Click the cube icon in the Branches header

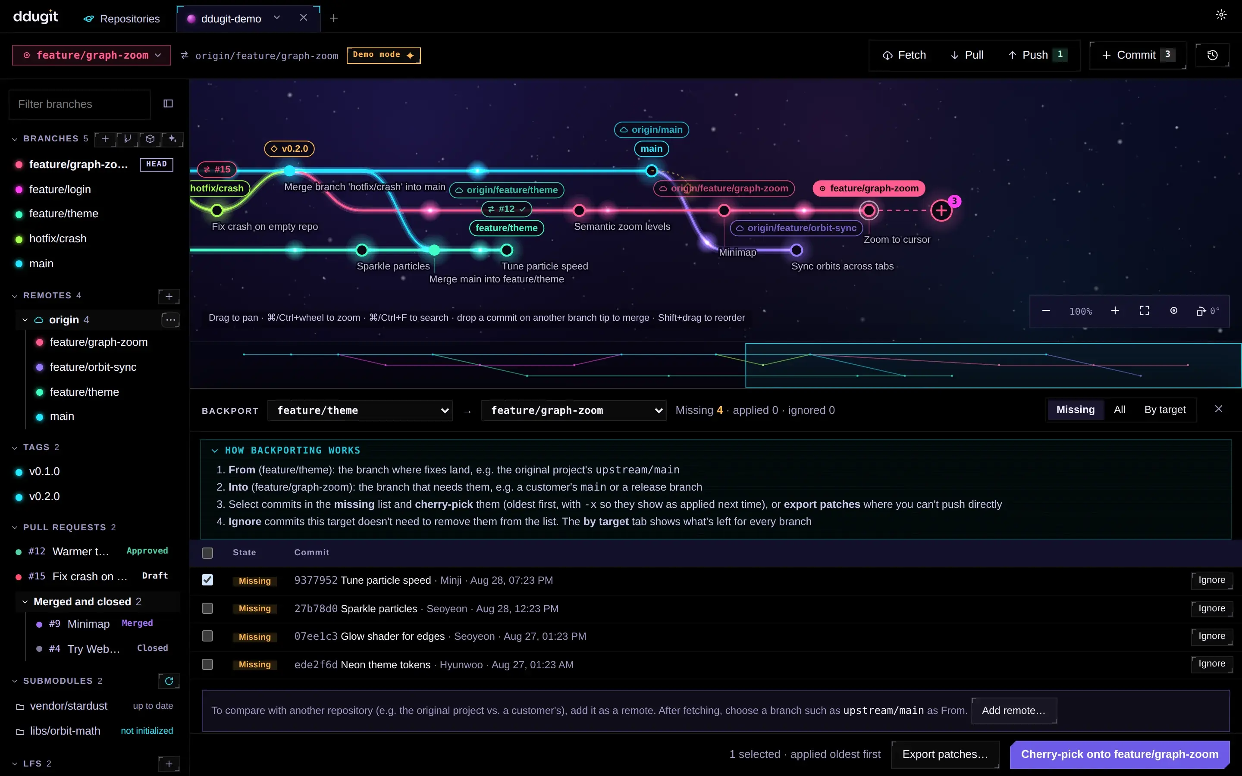(x=150, y=138)
